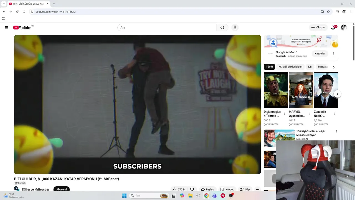Image resolution: width=355 pixels, height=200 pixels.
Task: Open the Zenginlik Nedir short thumbnail
Action: 326,90
